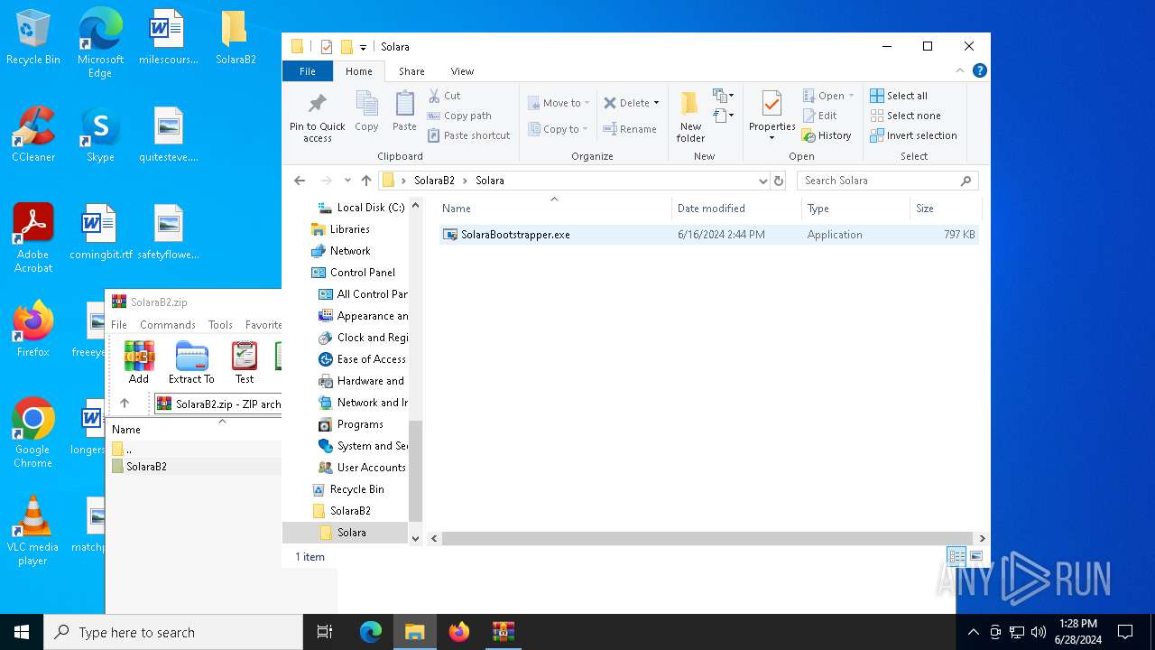Image resolution: width=1155 pixels, height=650 pixels.
Task: Go Up one folder level
Action: pos(366,181)
